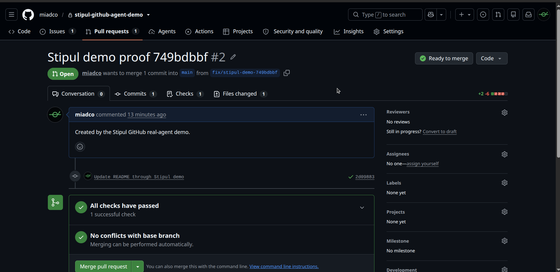Open the user avatar menu in header
The image size is (560, 272).
pos(544,15)
